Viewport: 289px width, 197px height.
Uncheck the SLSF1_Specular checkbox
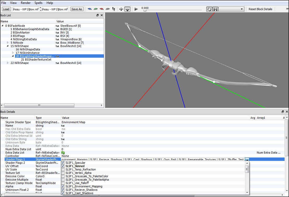click(63, 163)
